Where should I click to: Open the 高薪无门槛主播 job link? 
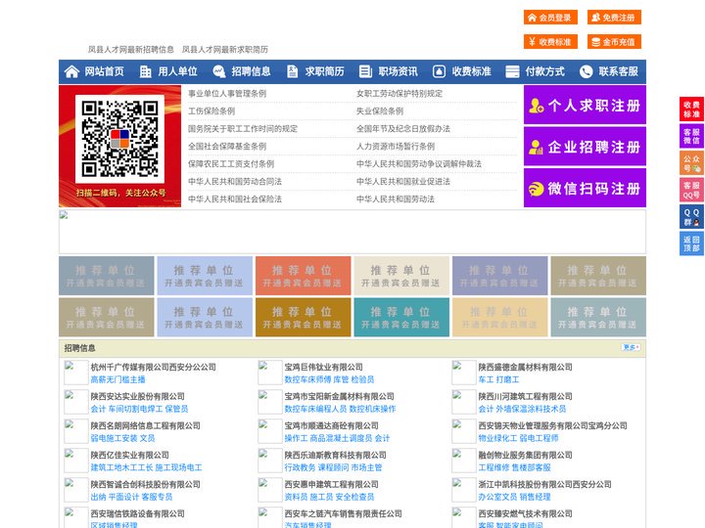[x=117, y=379]
